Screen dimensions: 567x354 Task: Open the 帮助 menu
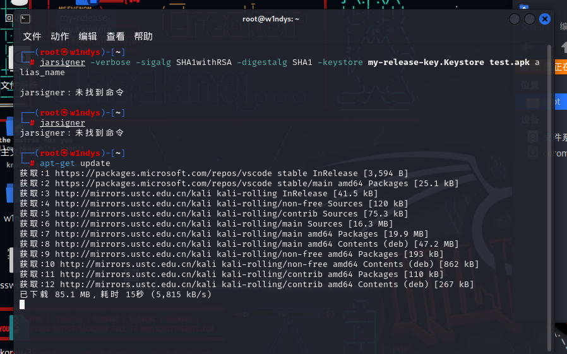pyautogui.click(x=143, y=37)
